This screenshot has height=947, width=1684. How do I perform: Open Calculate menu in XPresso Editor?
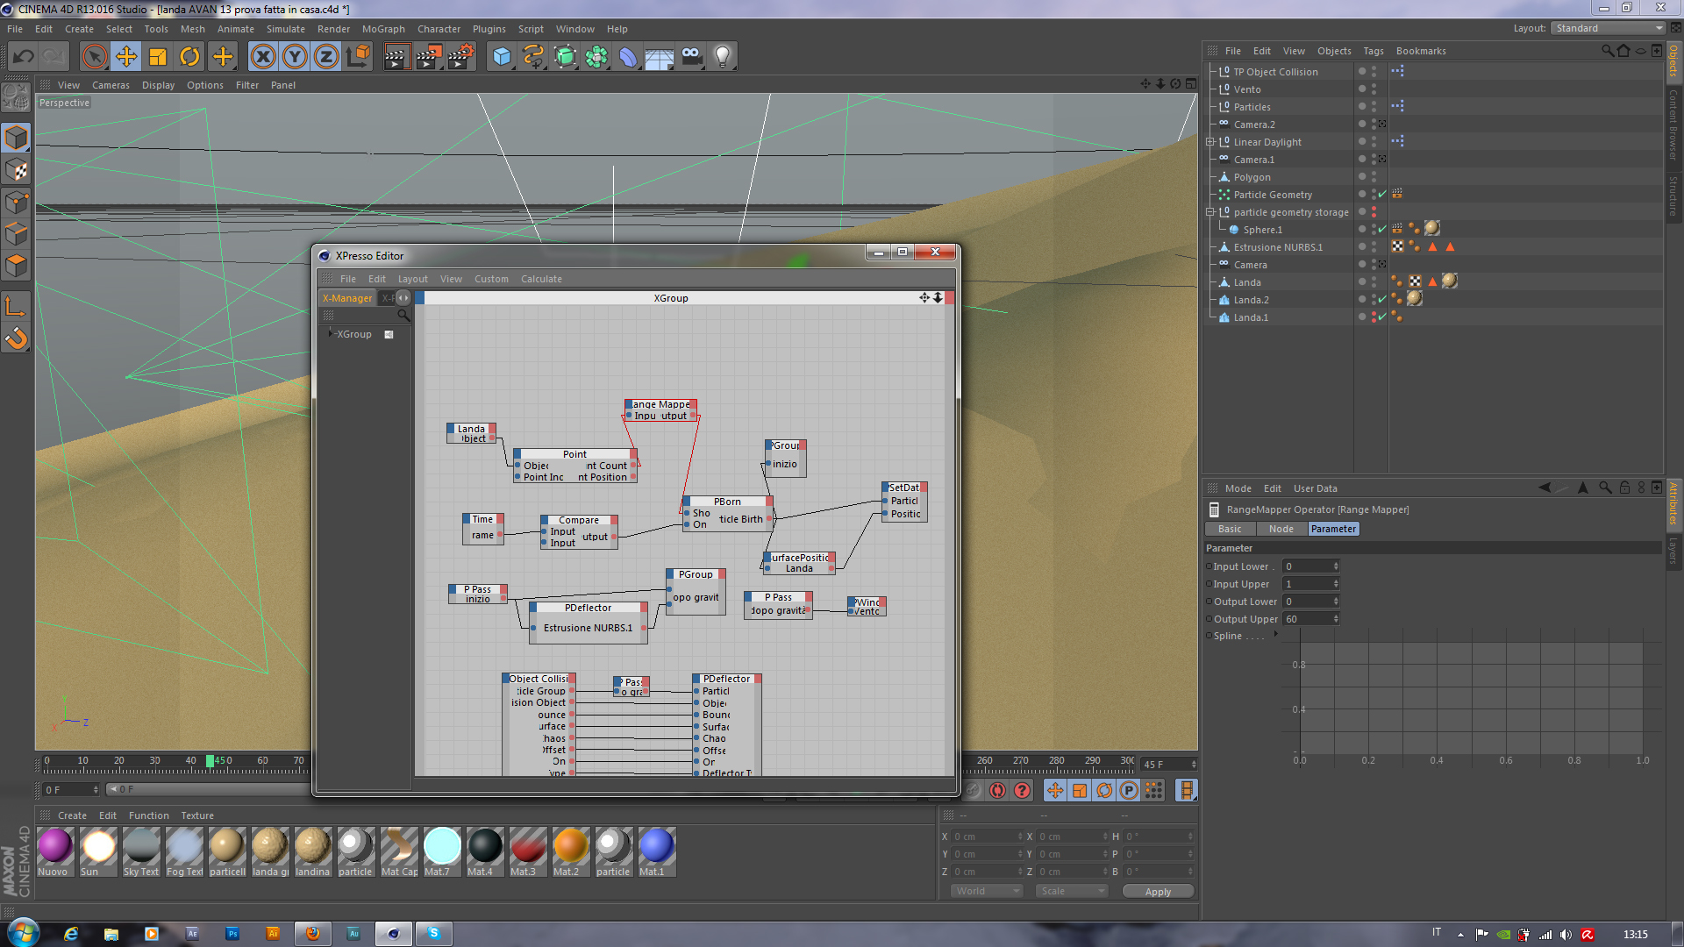click(x=541, y=279)
